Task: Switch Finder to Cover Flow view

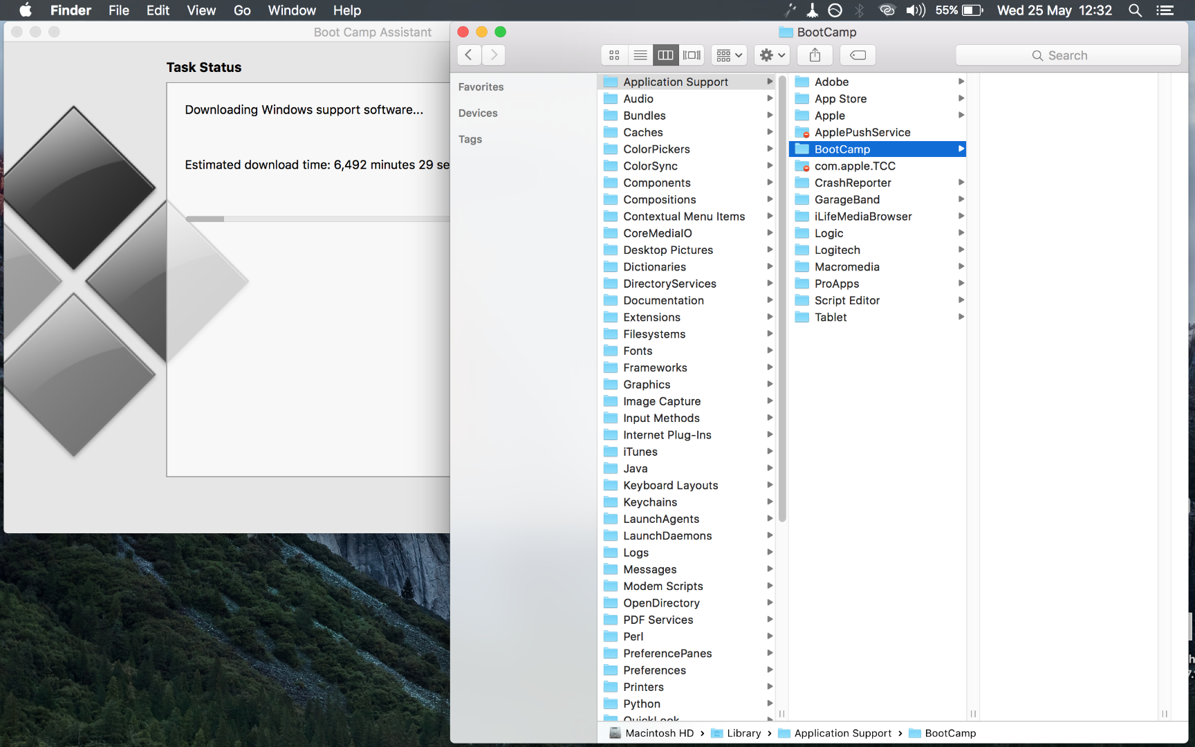Action: pos(692,55)
